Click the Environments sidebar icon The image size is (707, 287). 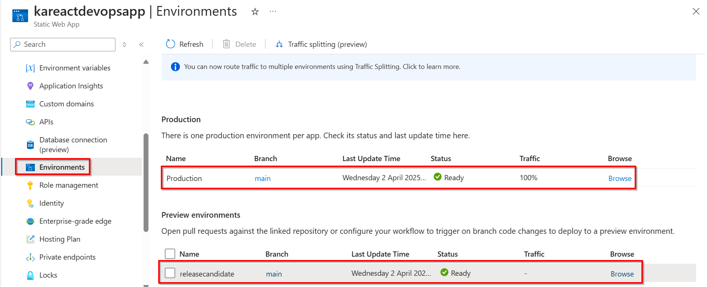(30, 167)
